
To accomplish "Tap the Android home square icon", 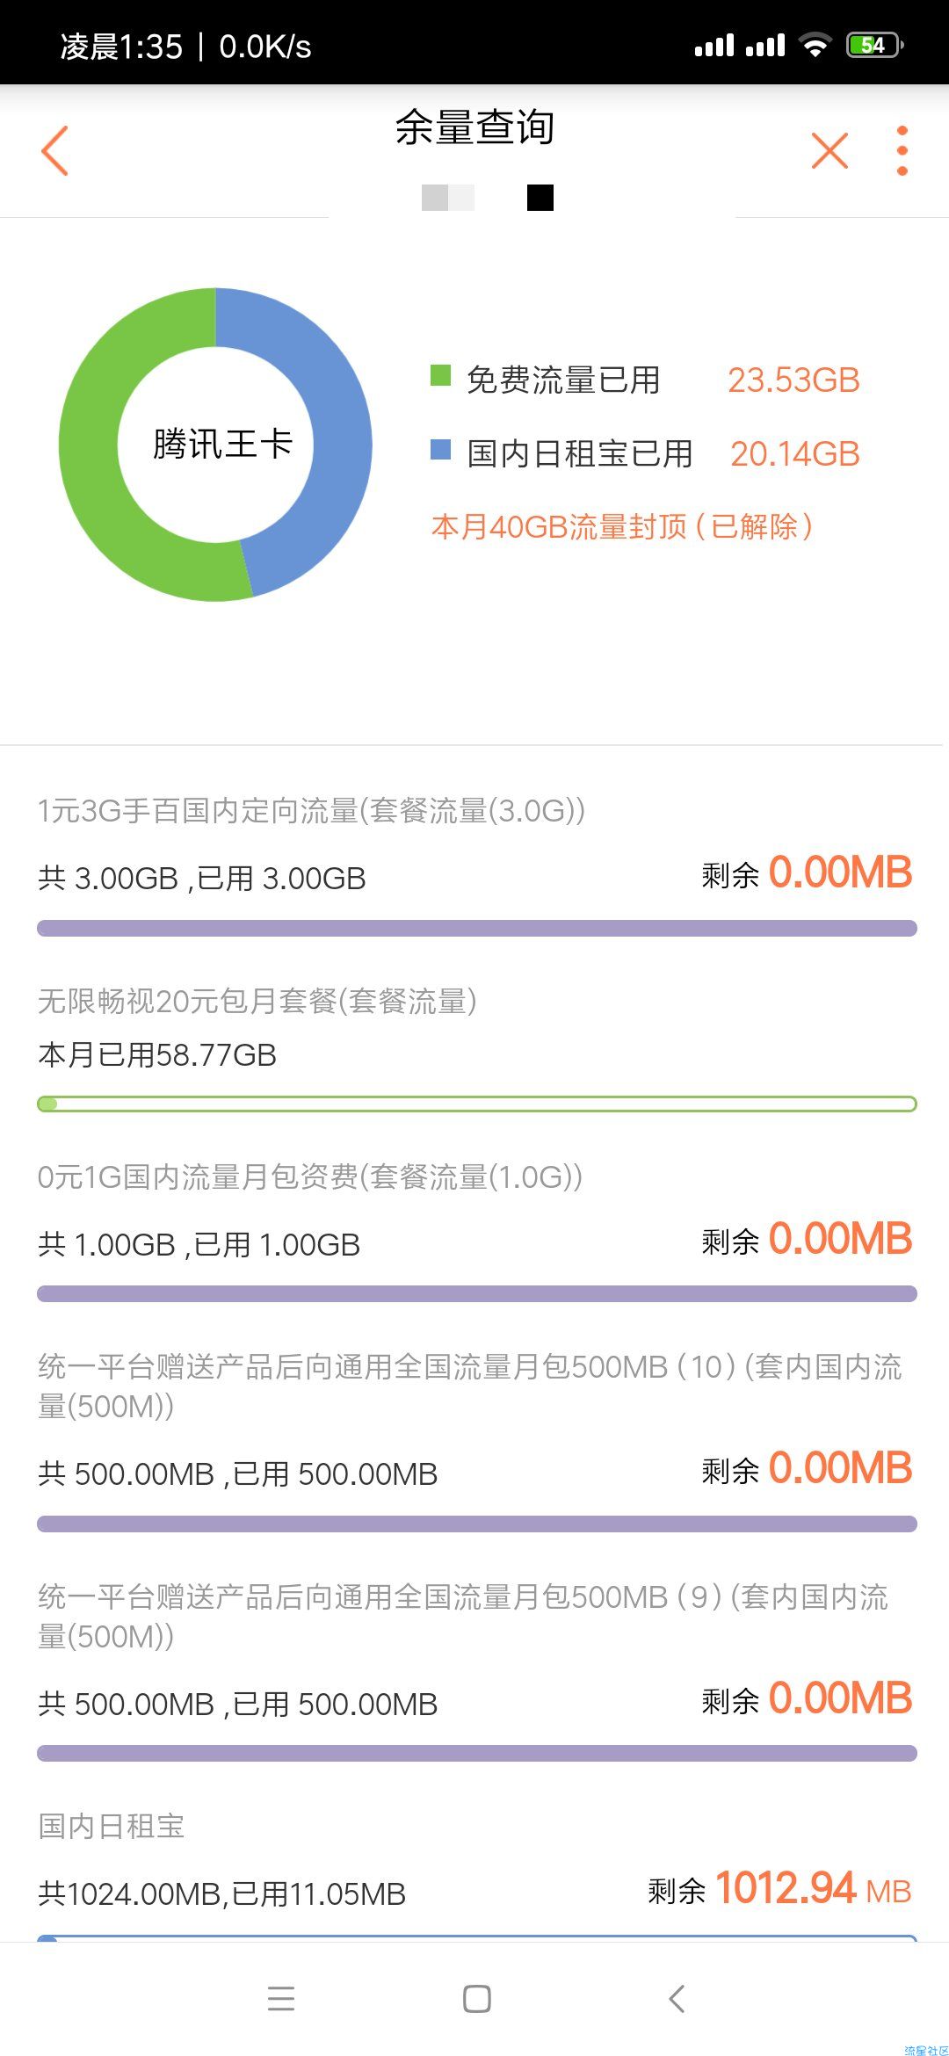I will 476,1999.
